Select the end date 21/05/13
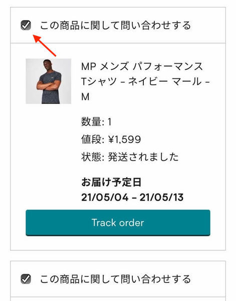236x301 pixels. pyautogui.click(x=162, y=197)
